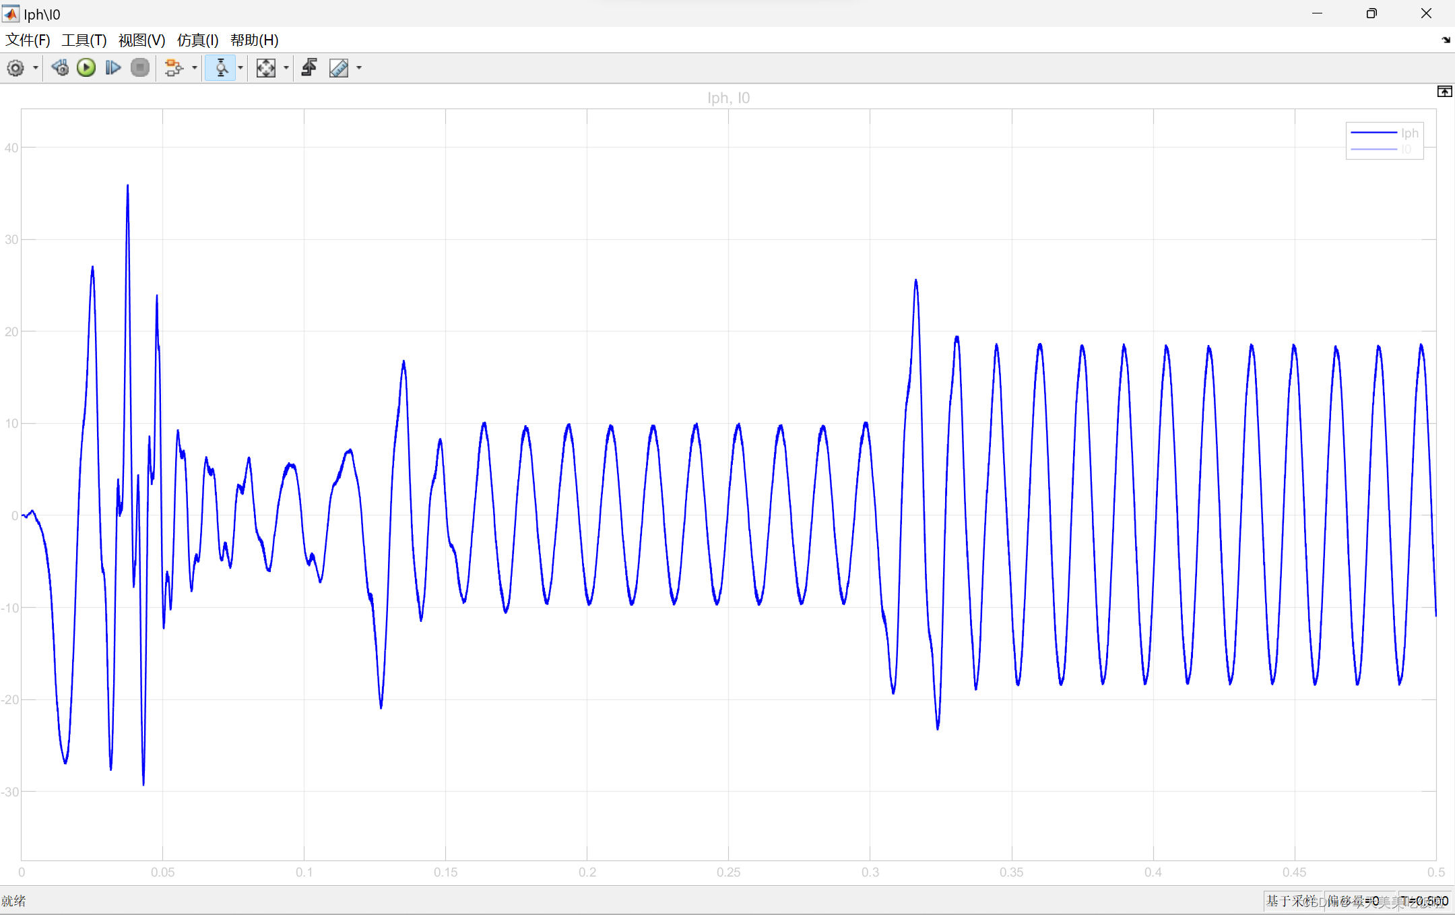The height and width of the screenshot is (915, 1455).
Task: Open the cursor measurements ruler icon
Action: tap(339, 68)
